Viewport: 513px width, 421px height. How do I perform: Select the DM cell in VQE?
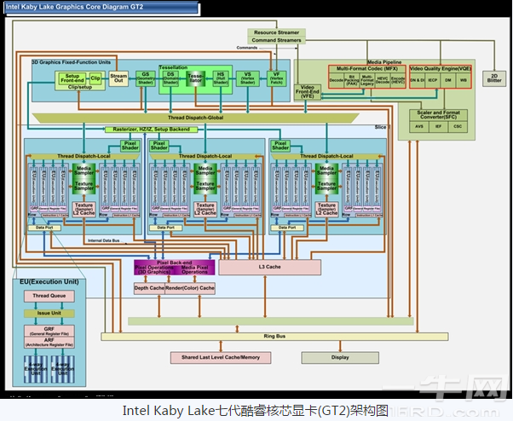click(448, 80)
